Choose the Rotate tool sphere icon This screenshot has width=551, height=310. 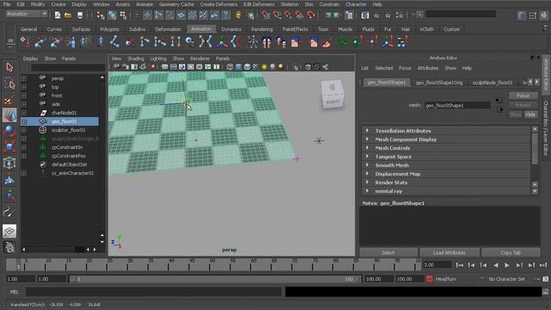tap(9, 132)
